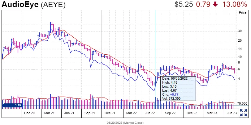Click tooltip Last: 4.07 line

point(169,90)
